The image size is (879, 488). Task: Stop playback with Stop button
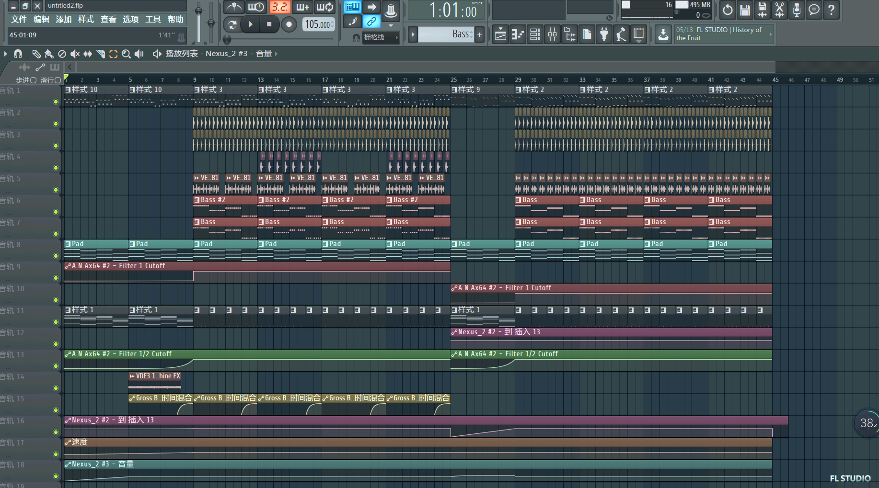[269, 24]
